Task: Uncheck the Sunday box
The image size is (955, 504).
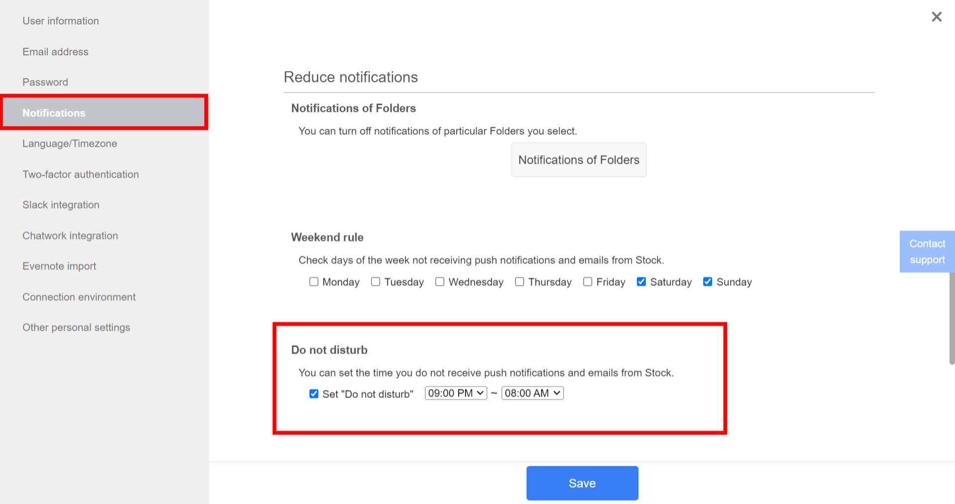Action: click(x=708, y=282)
